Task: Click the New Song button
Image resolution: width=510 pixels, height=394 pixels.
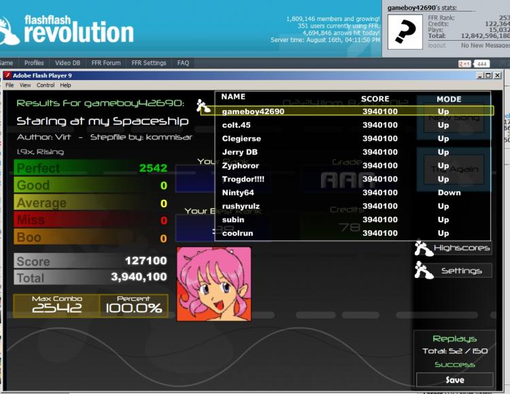Action: pos(454,118)
